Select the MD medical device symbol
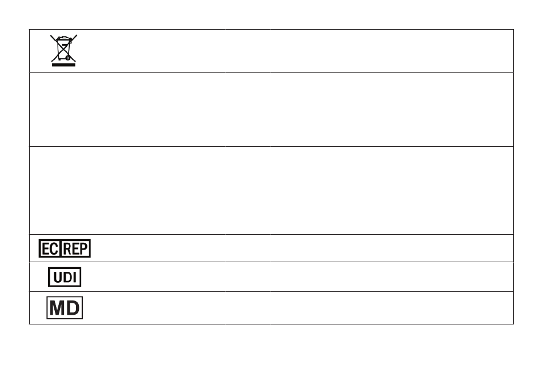The image size is (543, 381). (65, 308)
